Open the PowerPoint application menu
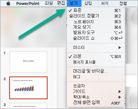Image resolution: width=138 pixels, height=109 pixels. tap(28, 4)
